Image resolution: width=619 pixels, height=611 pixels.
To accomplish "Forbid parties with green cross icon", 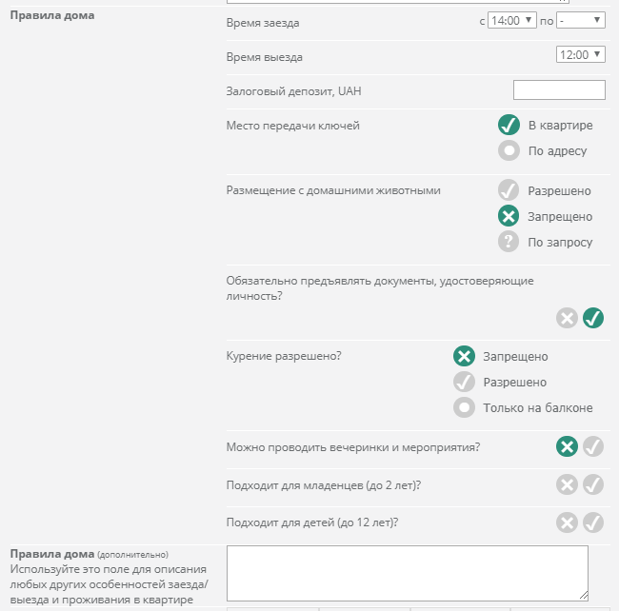I will 567,446.
